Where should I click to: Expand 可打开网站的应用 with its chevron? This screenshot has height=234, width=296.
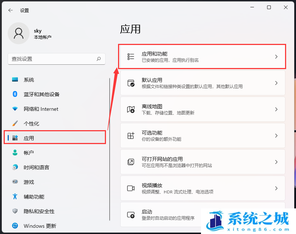[x=276, y=162]
